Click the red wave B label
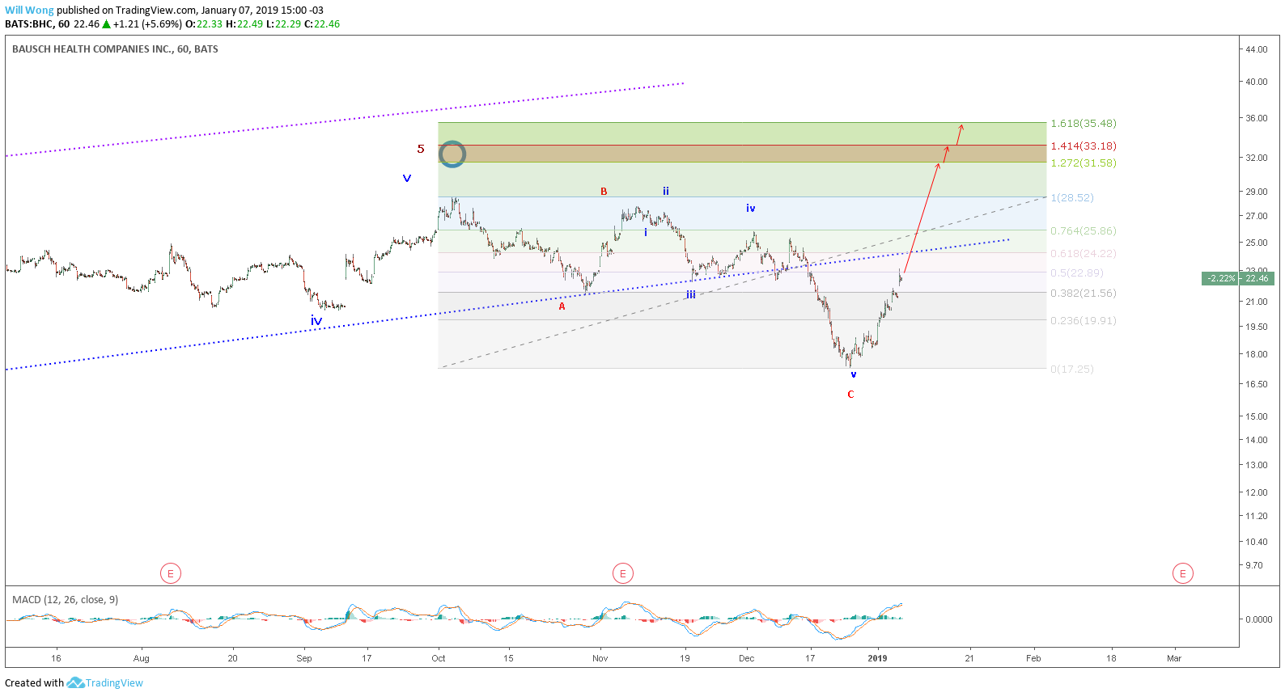Screen dimensions: 1285x697 click(604, 192)
